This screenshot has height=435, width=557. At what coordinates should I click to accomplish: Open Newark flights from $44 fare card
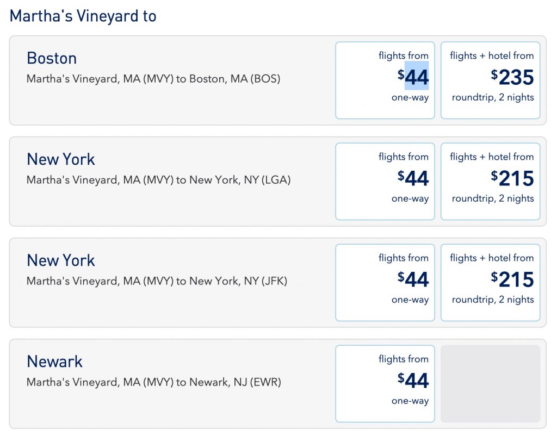point(385,383)
